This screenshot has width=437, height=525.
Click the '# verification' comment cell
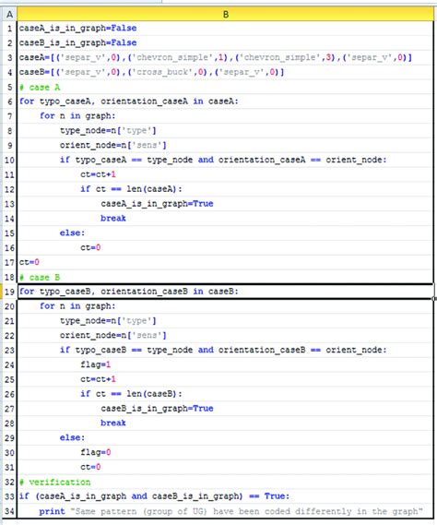click(x=226, y=482)
